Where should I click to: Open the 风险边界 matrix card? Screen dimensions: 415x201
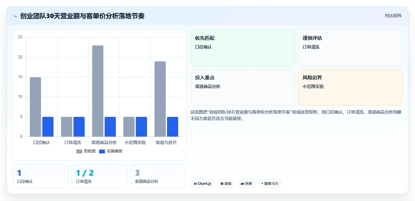pos(350,87)
